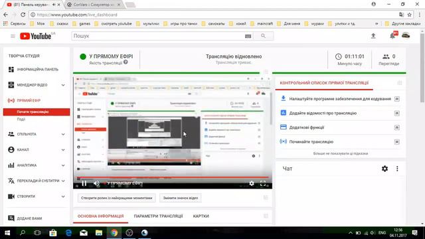Click the download encoder software icon
Viewport: 425px width, 239px height.
click(284, 98)
